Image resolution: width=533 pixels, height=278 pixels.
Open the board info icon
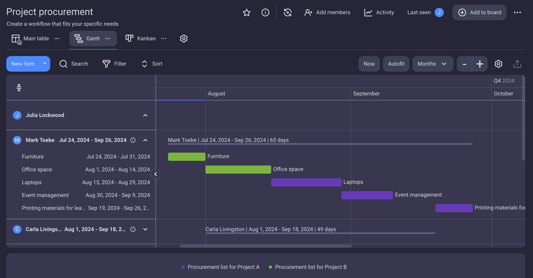265,12
